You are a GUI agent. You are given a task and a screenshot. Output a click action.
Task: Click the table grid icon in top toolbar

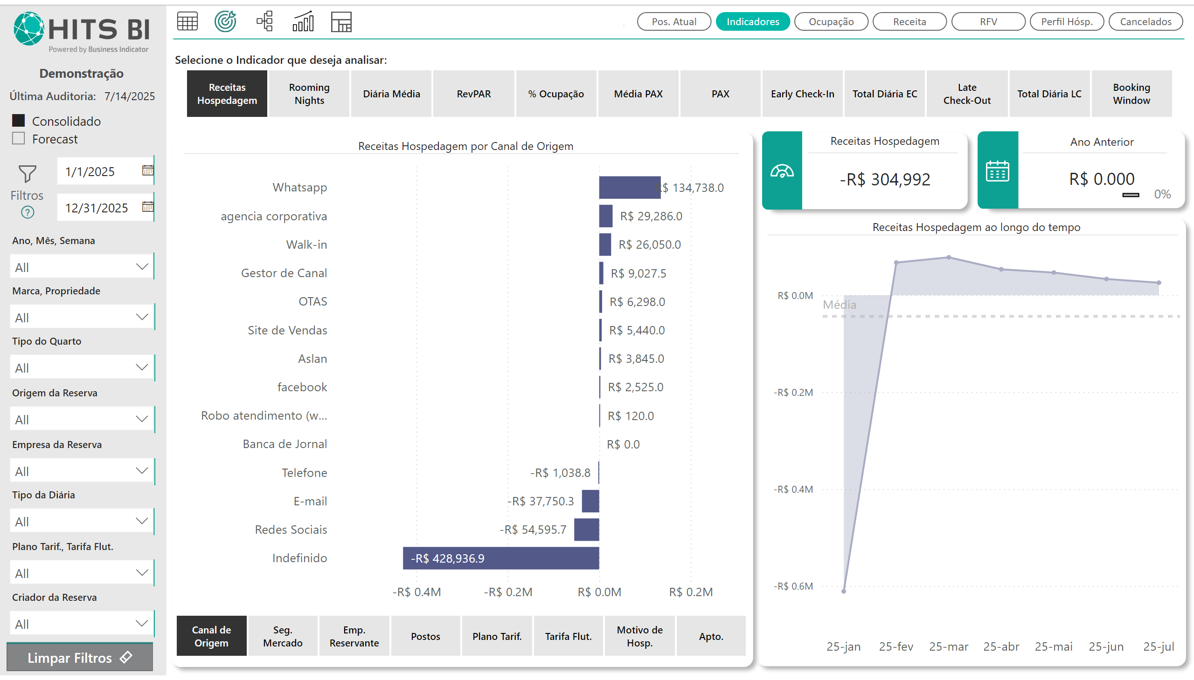(x=187, y=21)
